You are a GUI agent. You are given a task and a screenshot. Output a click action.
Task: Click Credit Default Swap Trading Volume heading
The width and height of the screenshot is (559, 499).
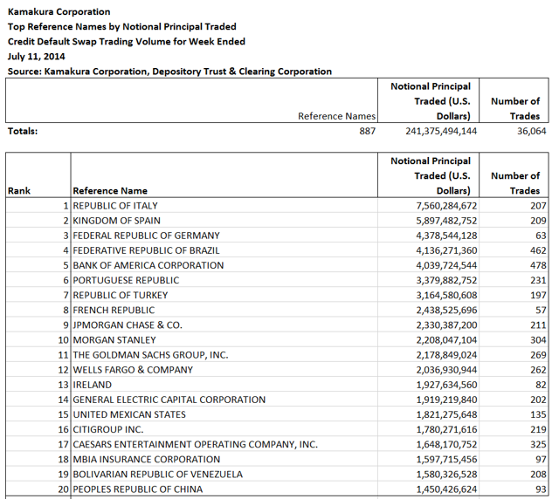click(127, 42)
